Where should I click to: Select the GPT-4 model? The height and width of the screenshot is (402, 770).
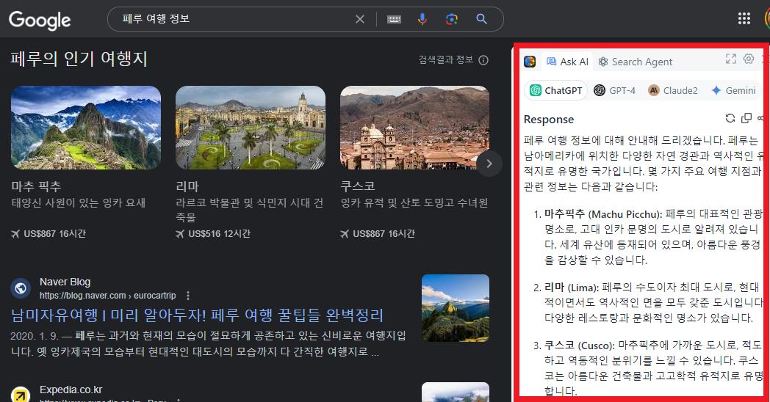point(614,90)
